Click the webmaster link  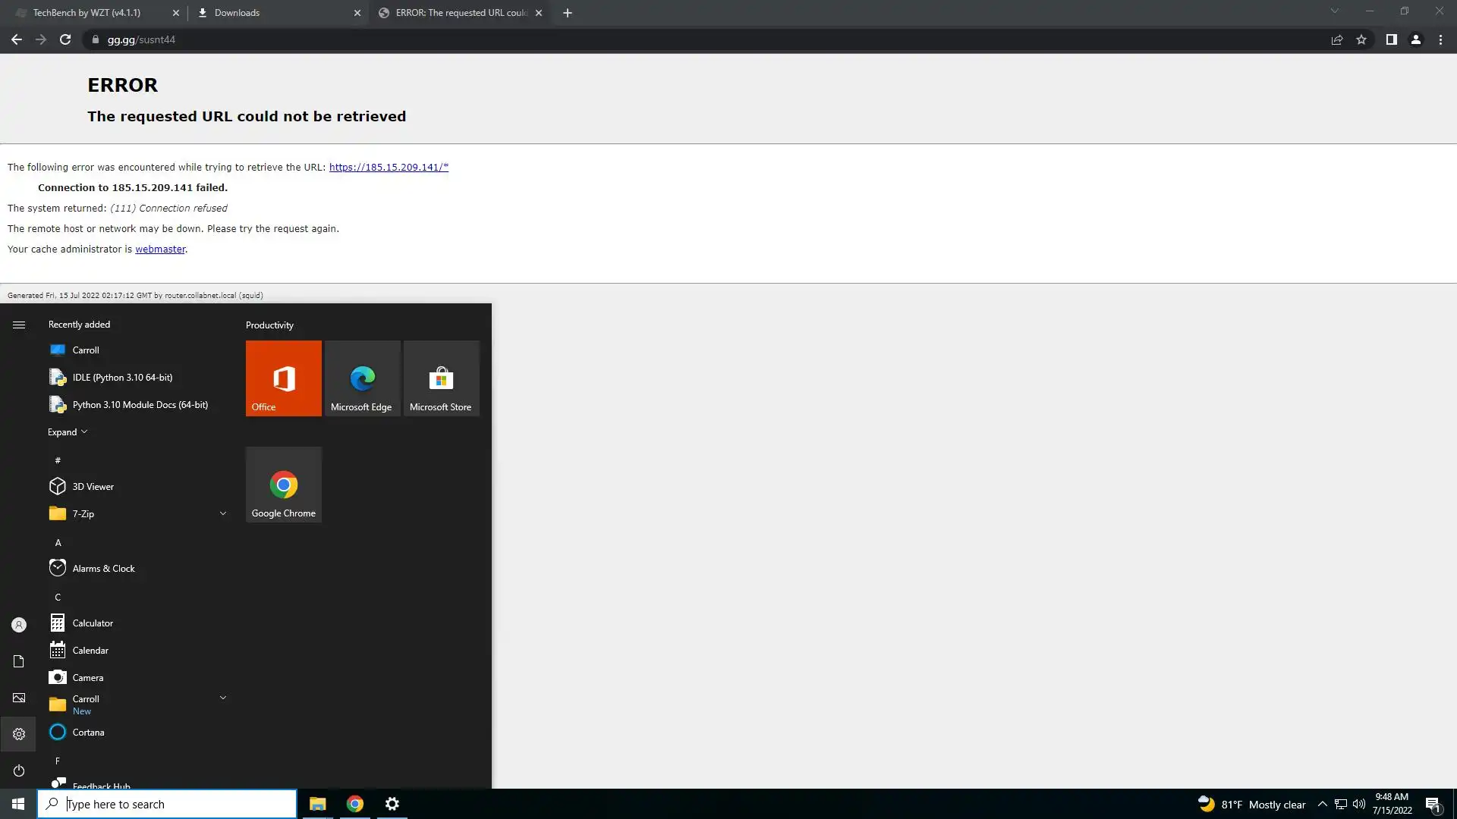(x=160, y=249)
